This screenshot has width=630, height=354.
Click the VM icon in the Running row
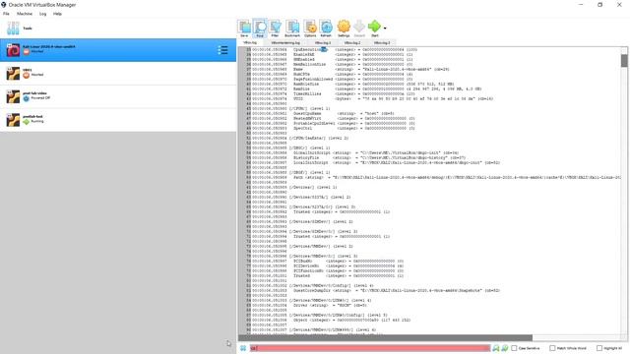coord(13,120)
